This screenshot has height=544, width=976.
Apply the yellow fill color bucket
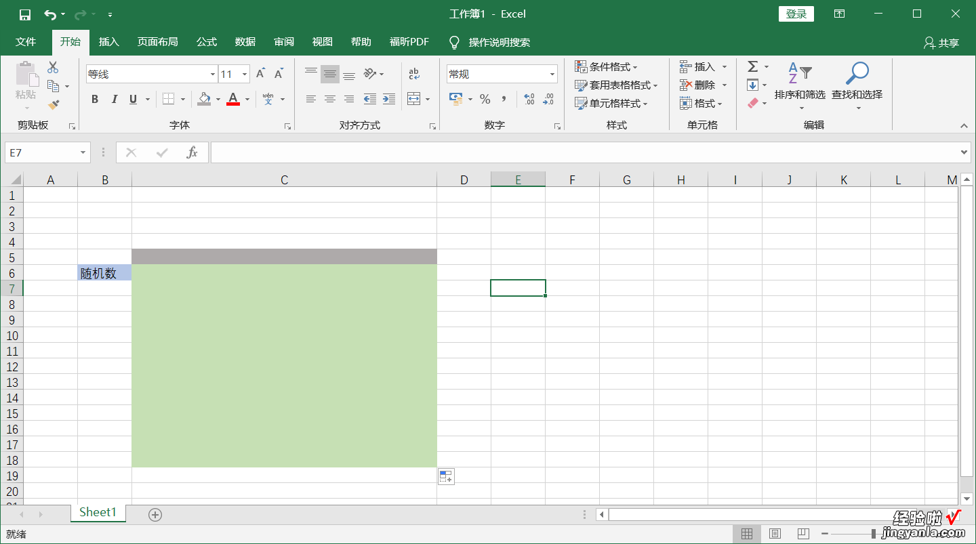coord(205,99)
